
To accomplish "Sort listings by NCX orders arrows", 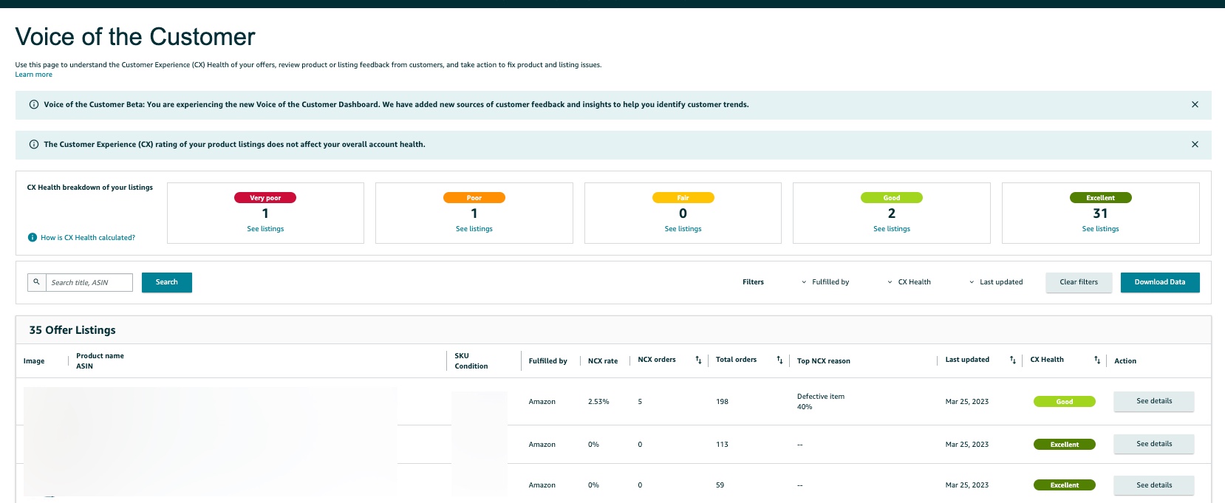I will point(698,360).
